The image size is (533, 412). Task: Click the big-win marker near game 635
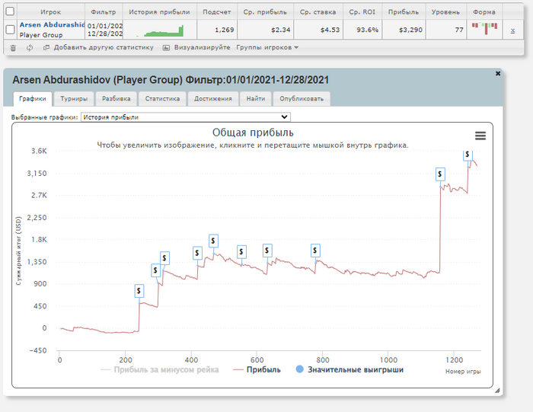(267, 251)
